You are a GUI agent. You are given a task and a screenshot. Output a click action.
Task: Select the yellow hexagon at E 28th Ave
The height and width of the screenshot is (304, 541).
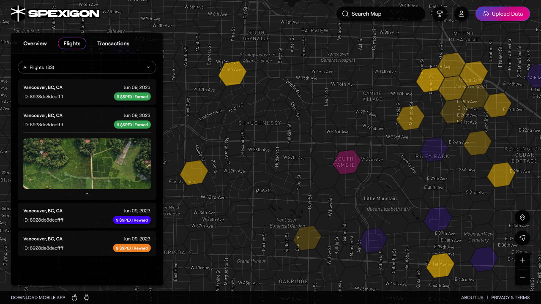click(501, 175)
